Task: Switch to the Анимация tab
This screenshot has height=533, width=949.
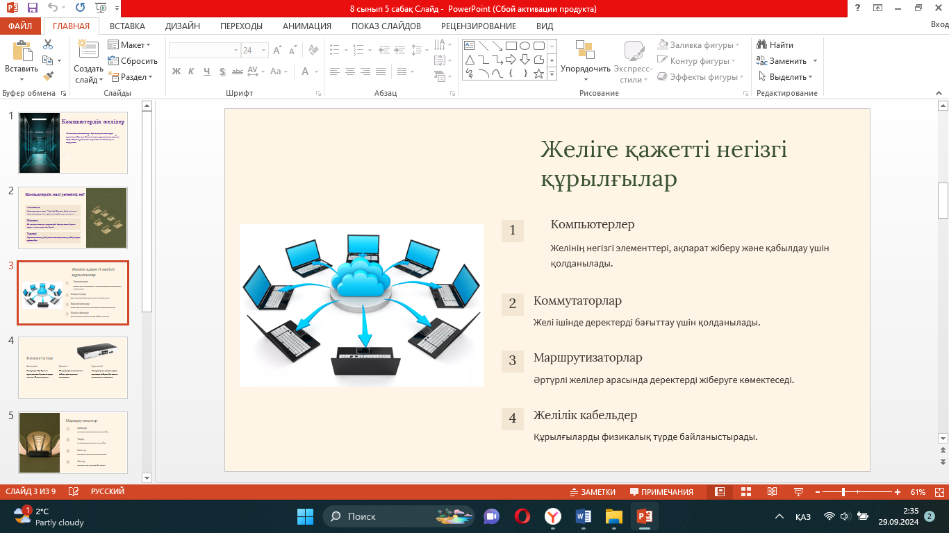Action: pos(307,26)
